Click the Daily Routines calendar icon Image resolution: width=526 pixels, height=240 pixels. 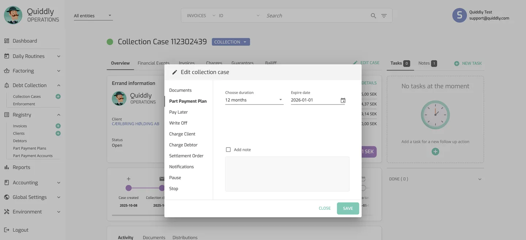(7, 56)
